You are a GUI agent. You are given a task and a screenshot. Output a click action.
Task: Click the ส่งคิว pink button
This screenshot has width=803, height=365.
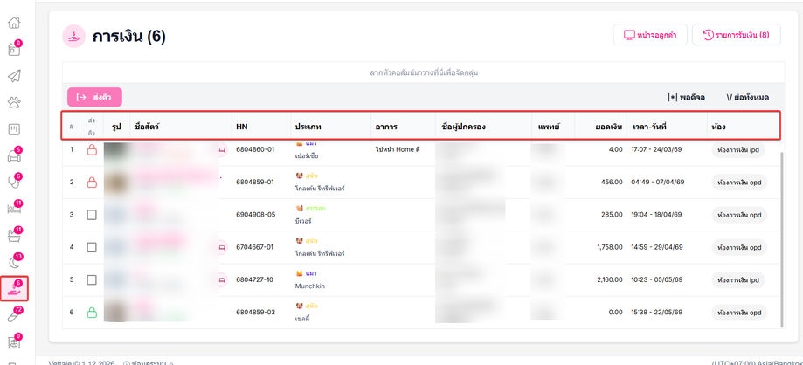94,97
